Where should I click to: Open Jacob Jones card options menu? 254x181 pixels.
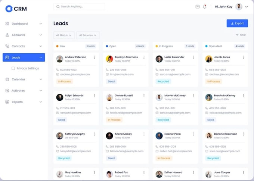point(243,57)
